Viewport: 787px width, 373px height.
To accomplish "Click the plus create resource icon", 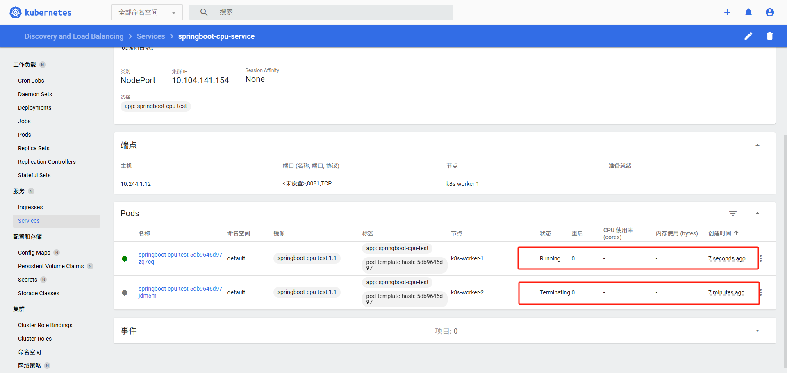I will 727,12.
